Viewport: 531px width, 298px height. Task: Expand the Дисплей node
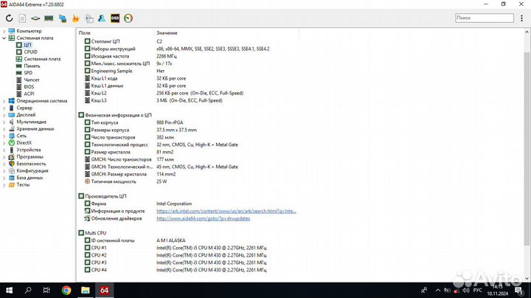[x=4, y=115]
